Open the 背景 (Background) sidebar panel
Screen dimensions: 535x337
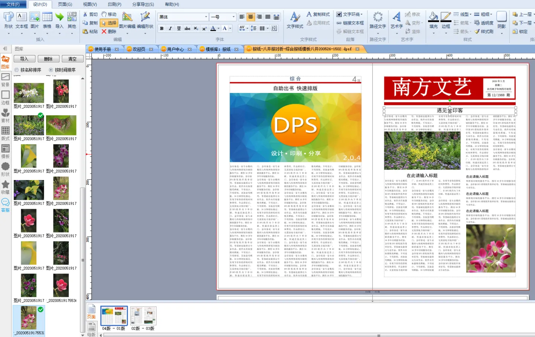tap(5, 80)
